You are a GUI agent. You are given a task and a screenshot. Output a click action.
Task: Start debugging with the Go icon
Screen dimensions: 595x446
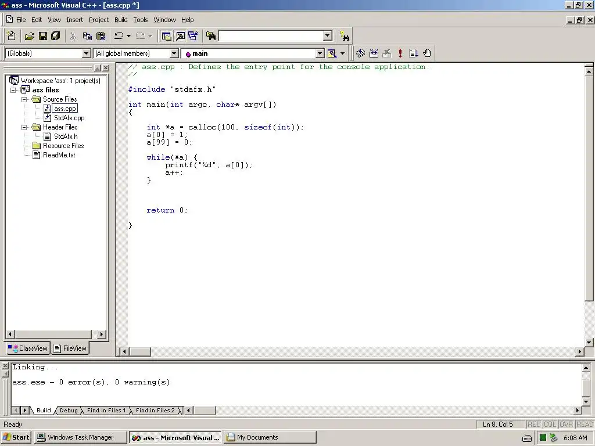coord(414,53)
